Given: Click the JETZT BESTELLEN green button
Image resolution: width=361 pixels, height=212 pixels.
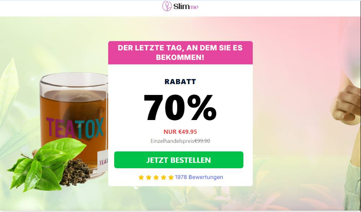Looking at the screenshot, I should [x=179, y=160].
